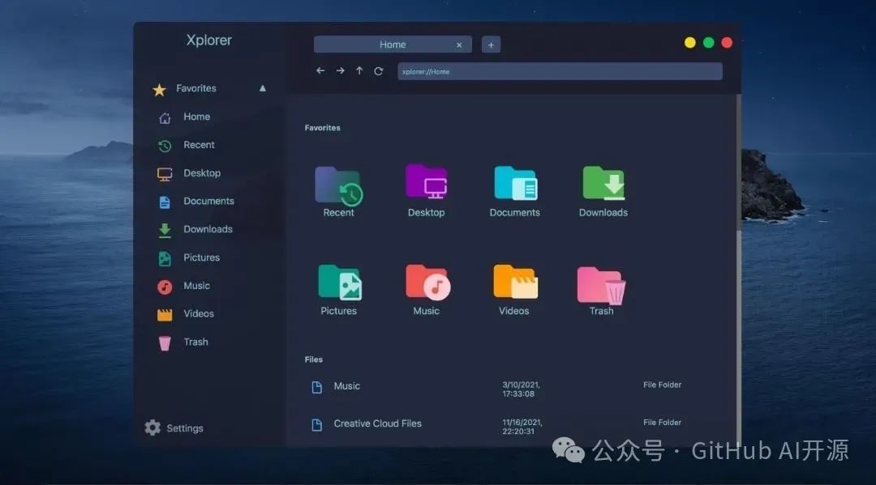Close the Home tab
The image size is (876, 485).
459,45
